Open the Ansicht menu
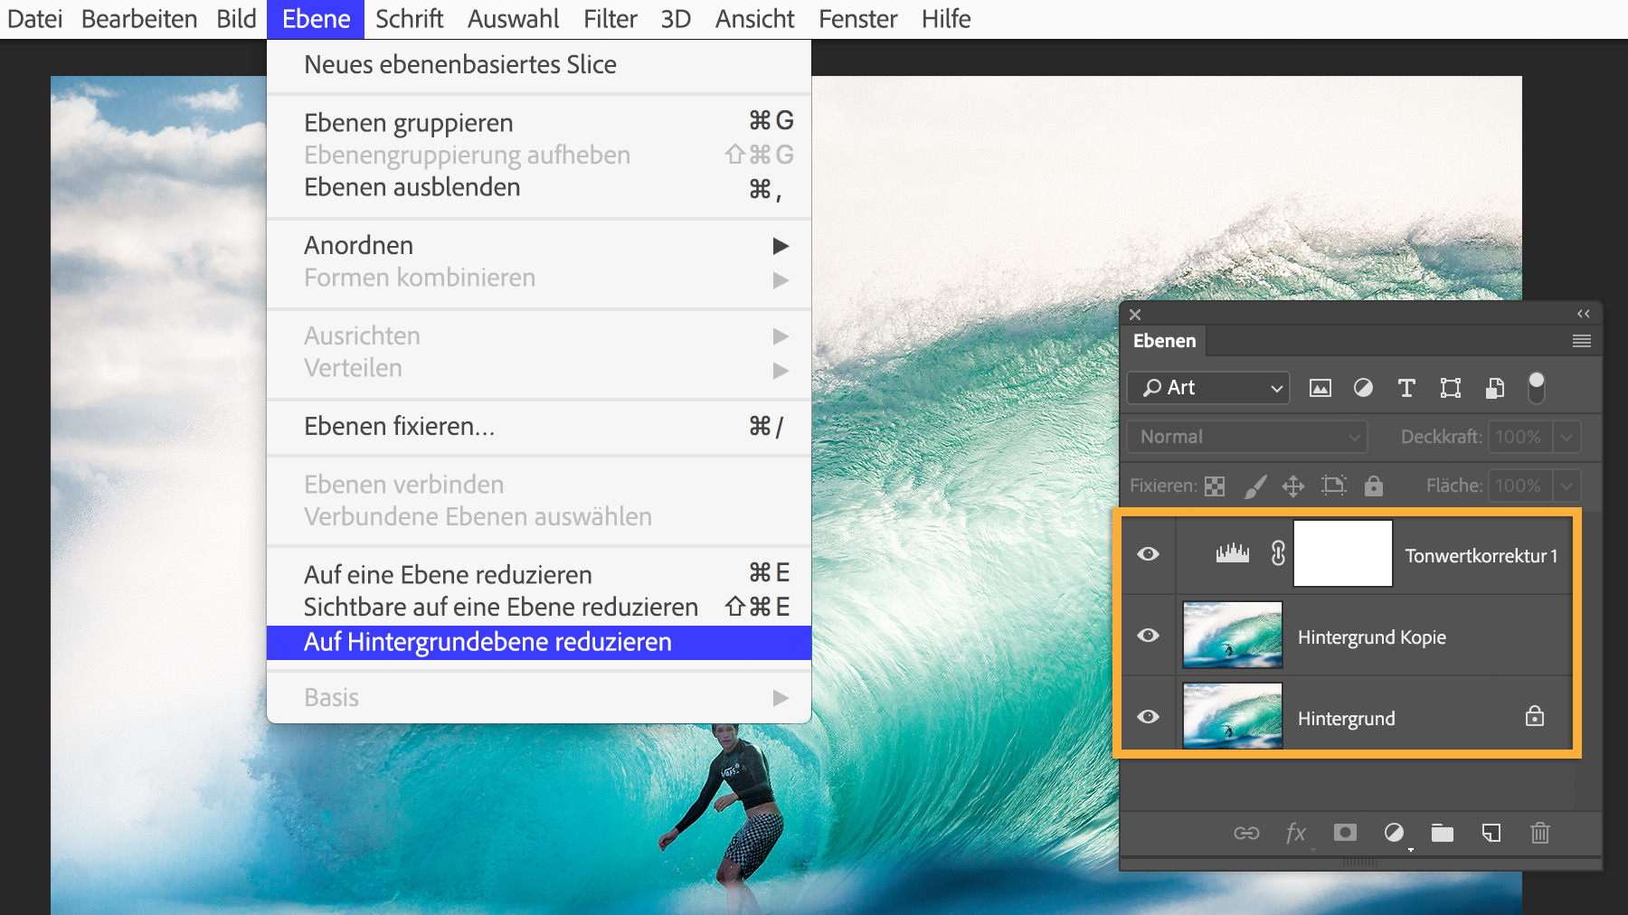The width and height of the screenshot is (1628, 915). (x=755, y=19)
